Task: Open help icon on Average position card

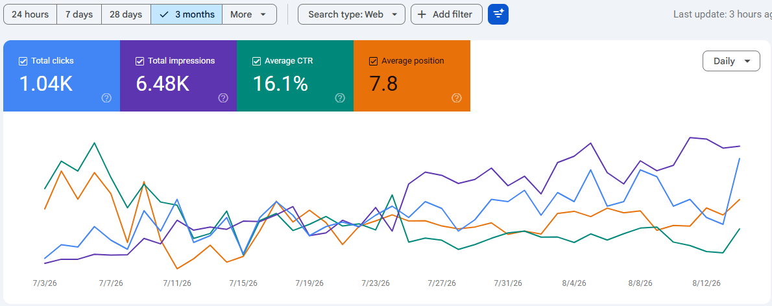Action: [457, 98]
